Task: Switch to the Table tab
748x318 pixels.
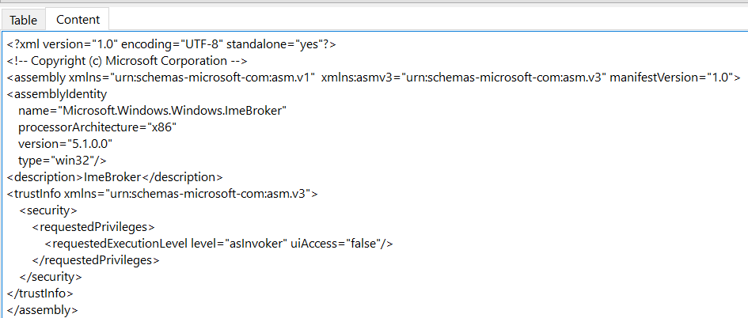Action: tap(23, 19)
